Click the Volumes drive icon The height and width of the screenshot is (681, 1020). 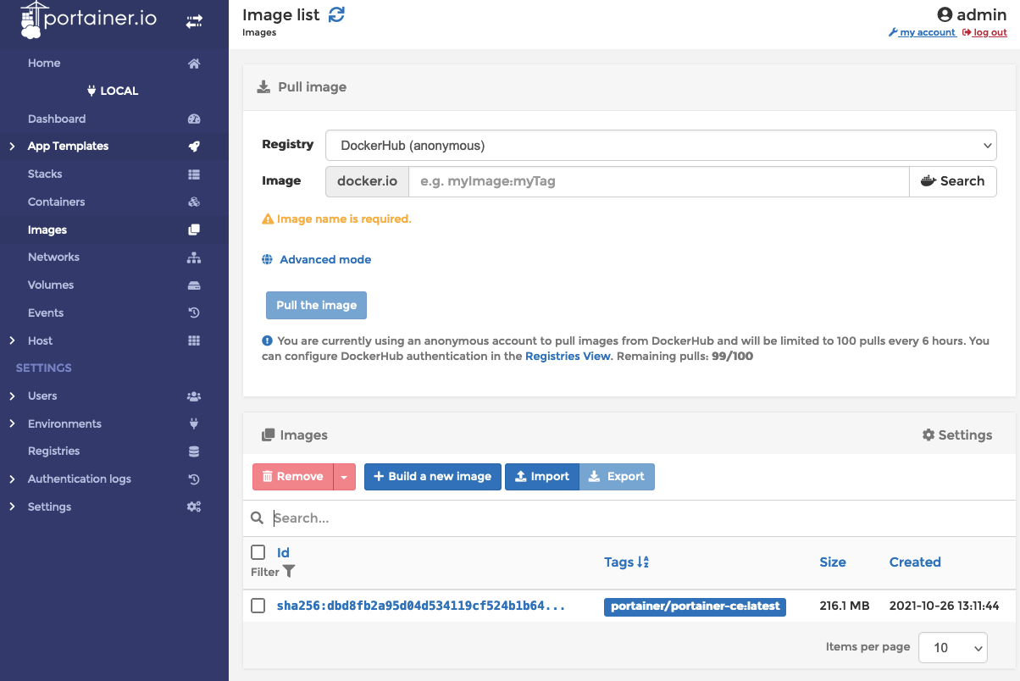click(194, 285)
